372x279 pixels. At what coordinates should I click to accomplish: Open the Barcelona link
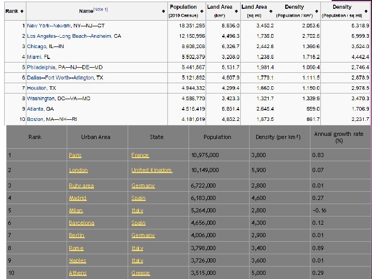point(82,223)
